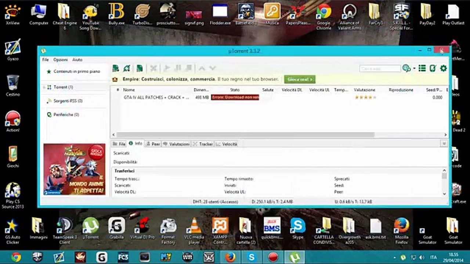Image resolution: width=470 pixels, height=264 pixels.
Task: Click the Create New Torrent icon
Action: 140,68
